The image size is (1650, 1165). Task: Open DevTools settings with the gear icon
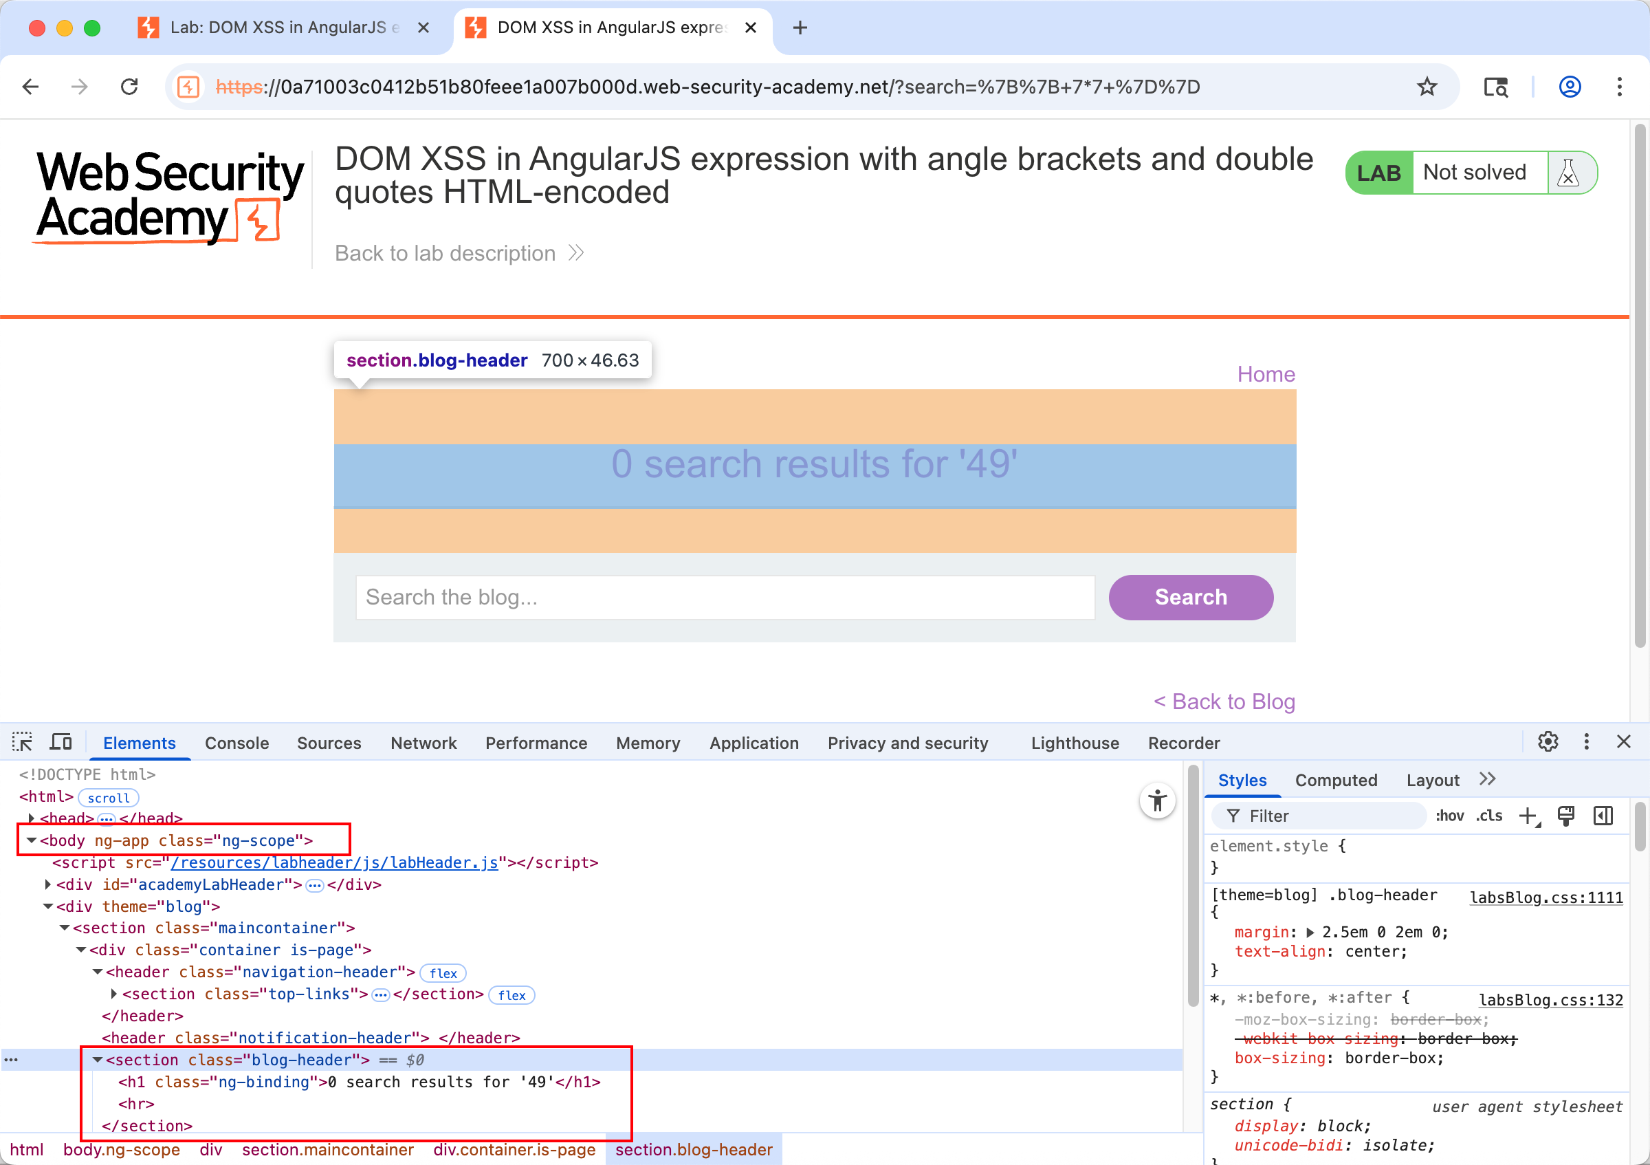(x=1548, y=741)
